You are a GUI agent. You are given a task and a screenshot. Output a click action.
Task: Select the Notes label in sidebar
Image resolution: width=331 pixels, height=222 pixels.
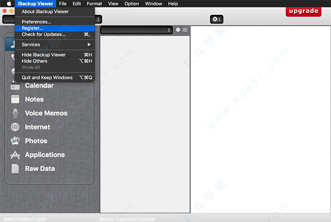34,99
